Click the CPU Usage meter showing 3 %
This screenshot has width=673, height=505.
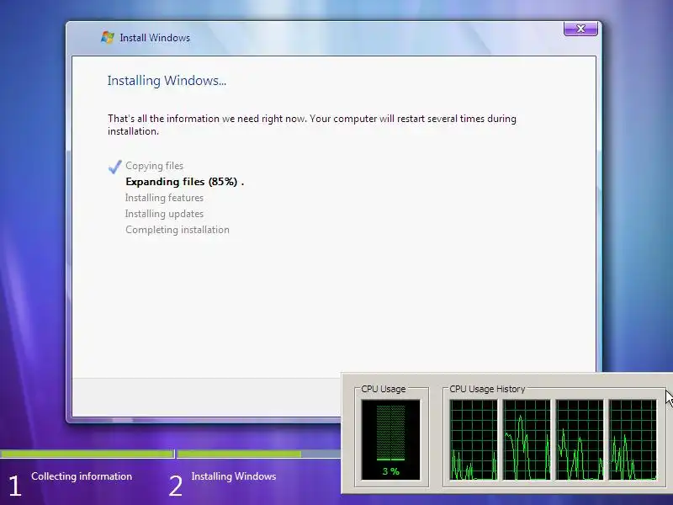(x=390, y=439)
